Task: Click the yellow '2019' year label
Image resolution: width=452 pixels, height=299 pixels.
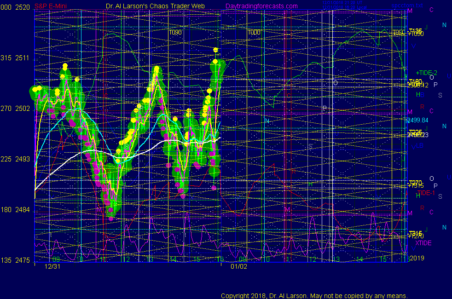Action: 417,258
